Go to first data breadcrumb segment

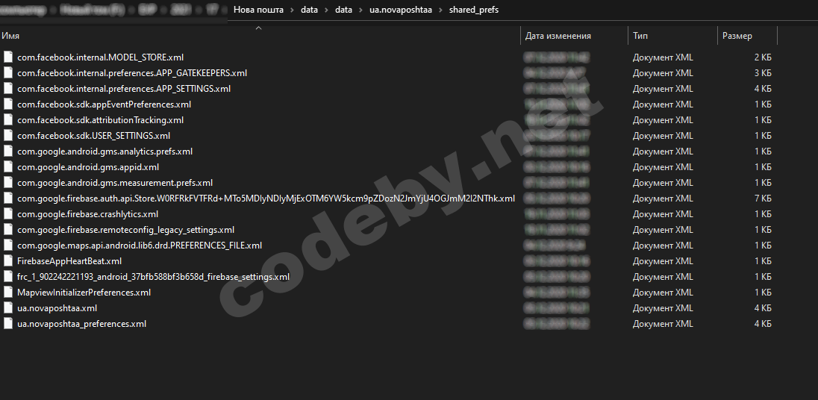309,10
